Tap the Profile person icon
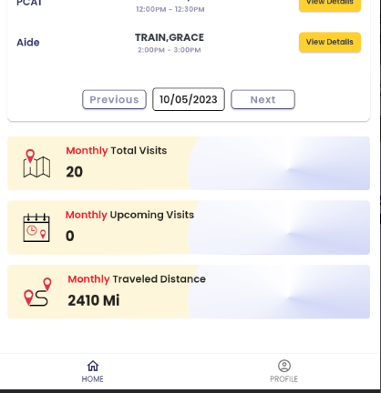The image size is (381, 393). click(x=284, y=366)
